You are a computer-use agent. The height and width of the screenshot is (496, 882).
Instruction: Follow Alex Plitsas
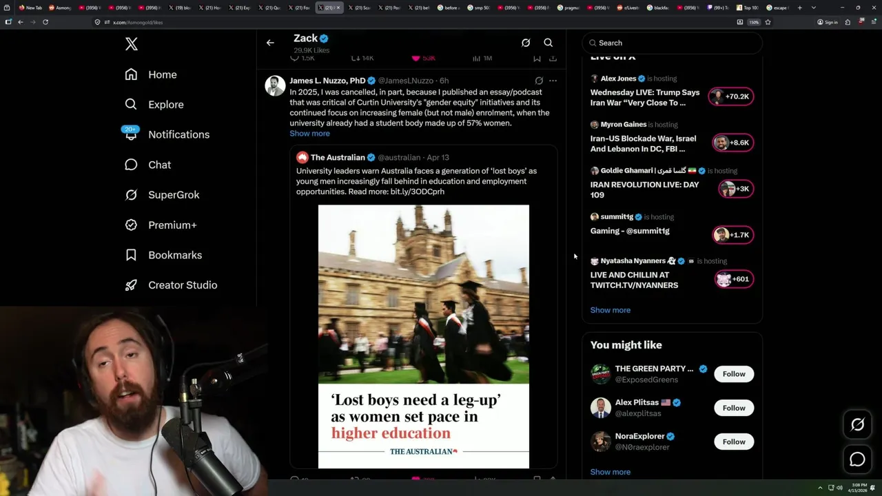click(734, 408)
